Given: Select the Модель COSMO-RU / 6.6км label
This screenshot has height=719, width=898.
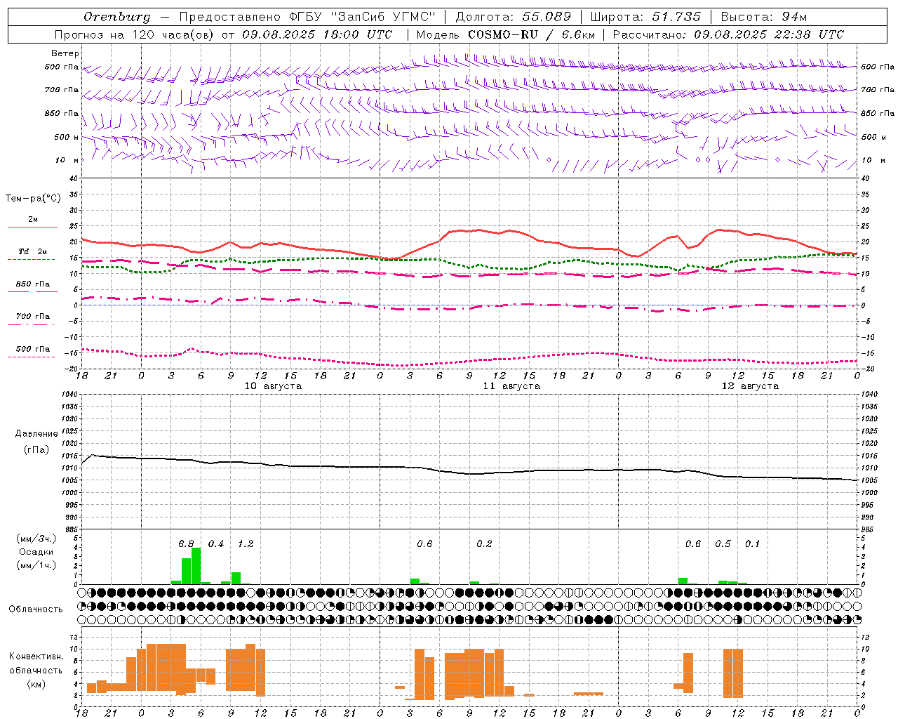Looking at the screenshot, I should coord(506,34).
